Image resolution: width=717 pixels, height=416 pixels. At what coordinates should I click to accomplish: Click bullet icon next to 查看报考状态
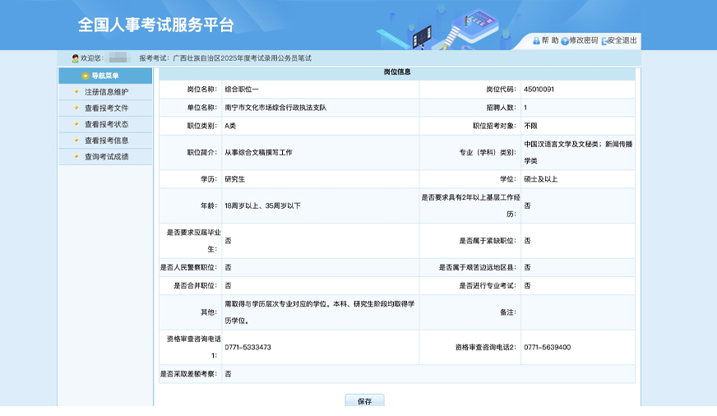76,124
